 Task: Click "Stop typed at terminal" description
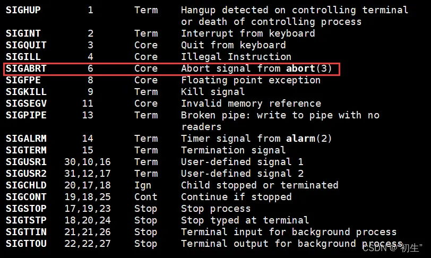(x=245, y=220)
